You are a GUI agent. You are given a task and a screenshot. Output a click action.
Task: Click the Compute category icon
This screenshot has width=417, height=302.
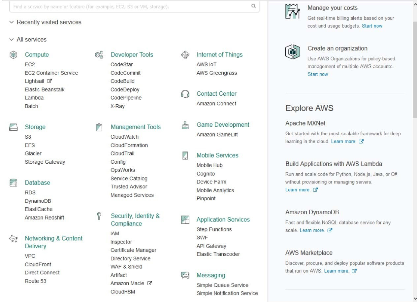13,55
